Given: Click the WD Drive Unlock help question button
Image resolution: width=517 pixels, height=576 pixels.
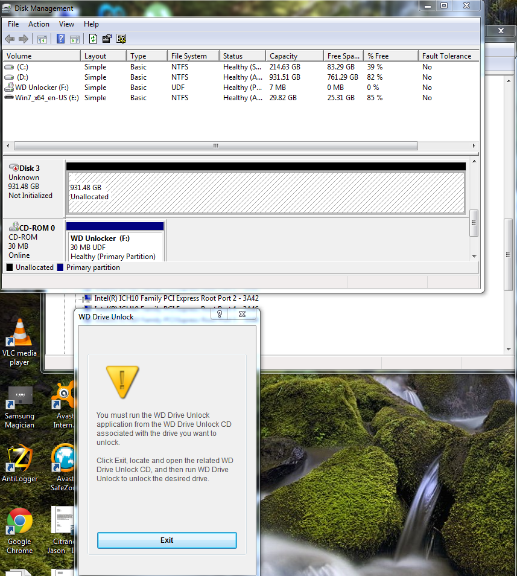Looking at the screenshot, I should coord(220,314).
